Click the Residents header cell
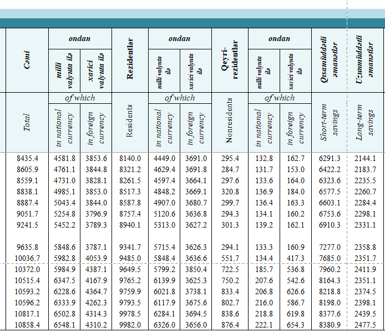385x332 pixels. [x=130, y=123]
